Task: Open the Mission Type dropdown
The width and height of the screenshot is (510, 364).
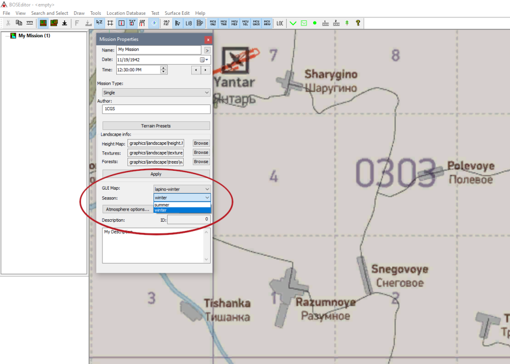Action: pyautogui.click(x=156, y=93)
